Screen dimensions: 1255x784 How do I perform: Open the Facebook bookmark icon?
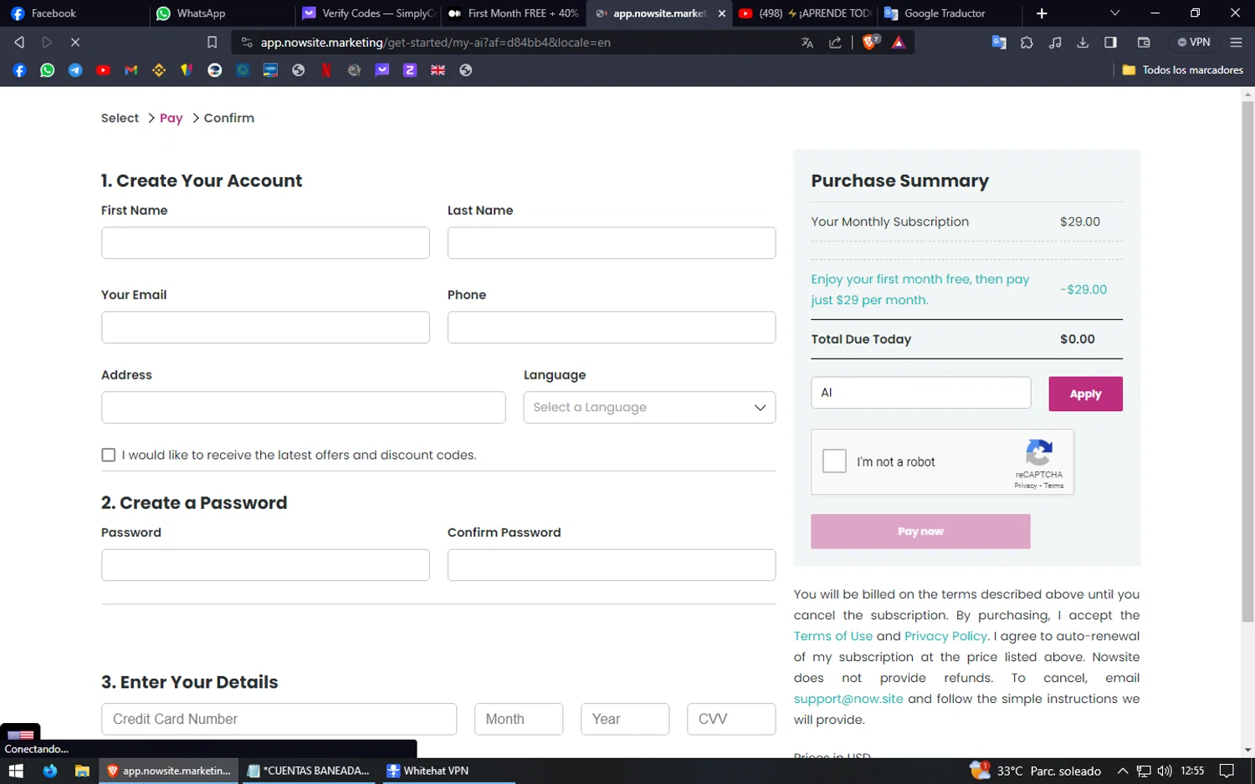(20, 70)
